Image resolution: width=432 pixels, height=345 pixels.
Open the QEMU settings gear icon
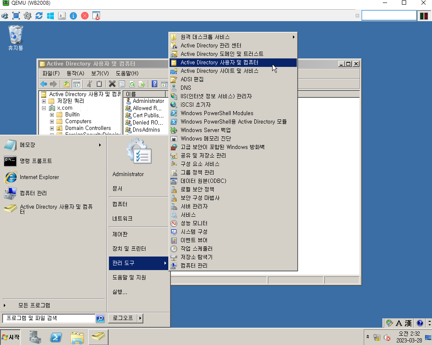coord(28,16)
